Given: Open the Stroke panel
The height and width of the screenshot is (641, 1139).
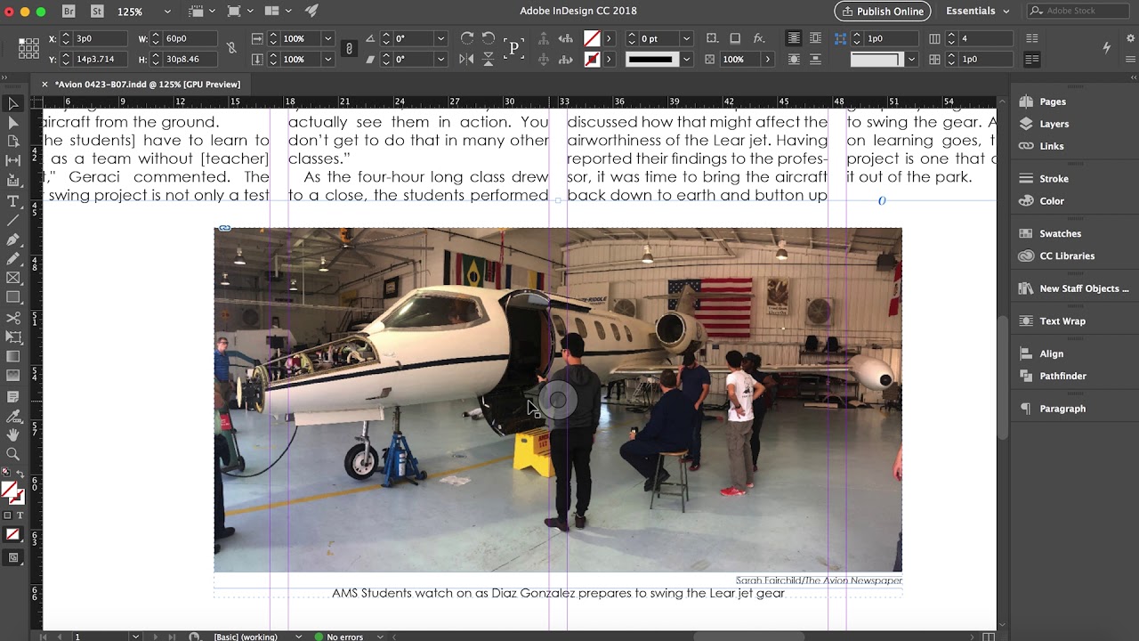Looking at the screenshot, I should pyautogui.click(x=1054, y=178).
